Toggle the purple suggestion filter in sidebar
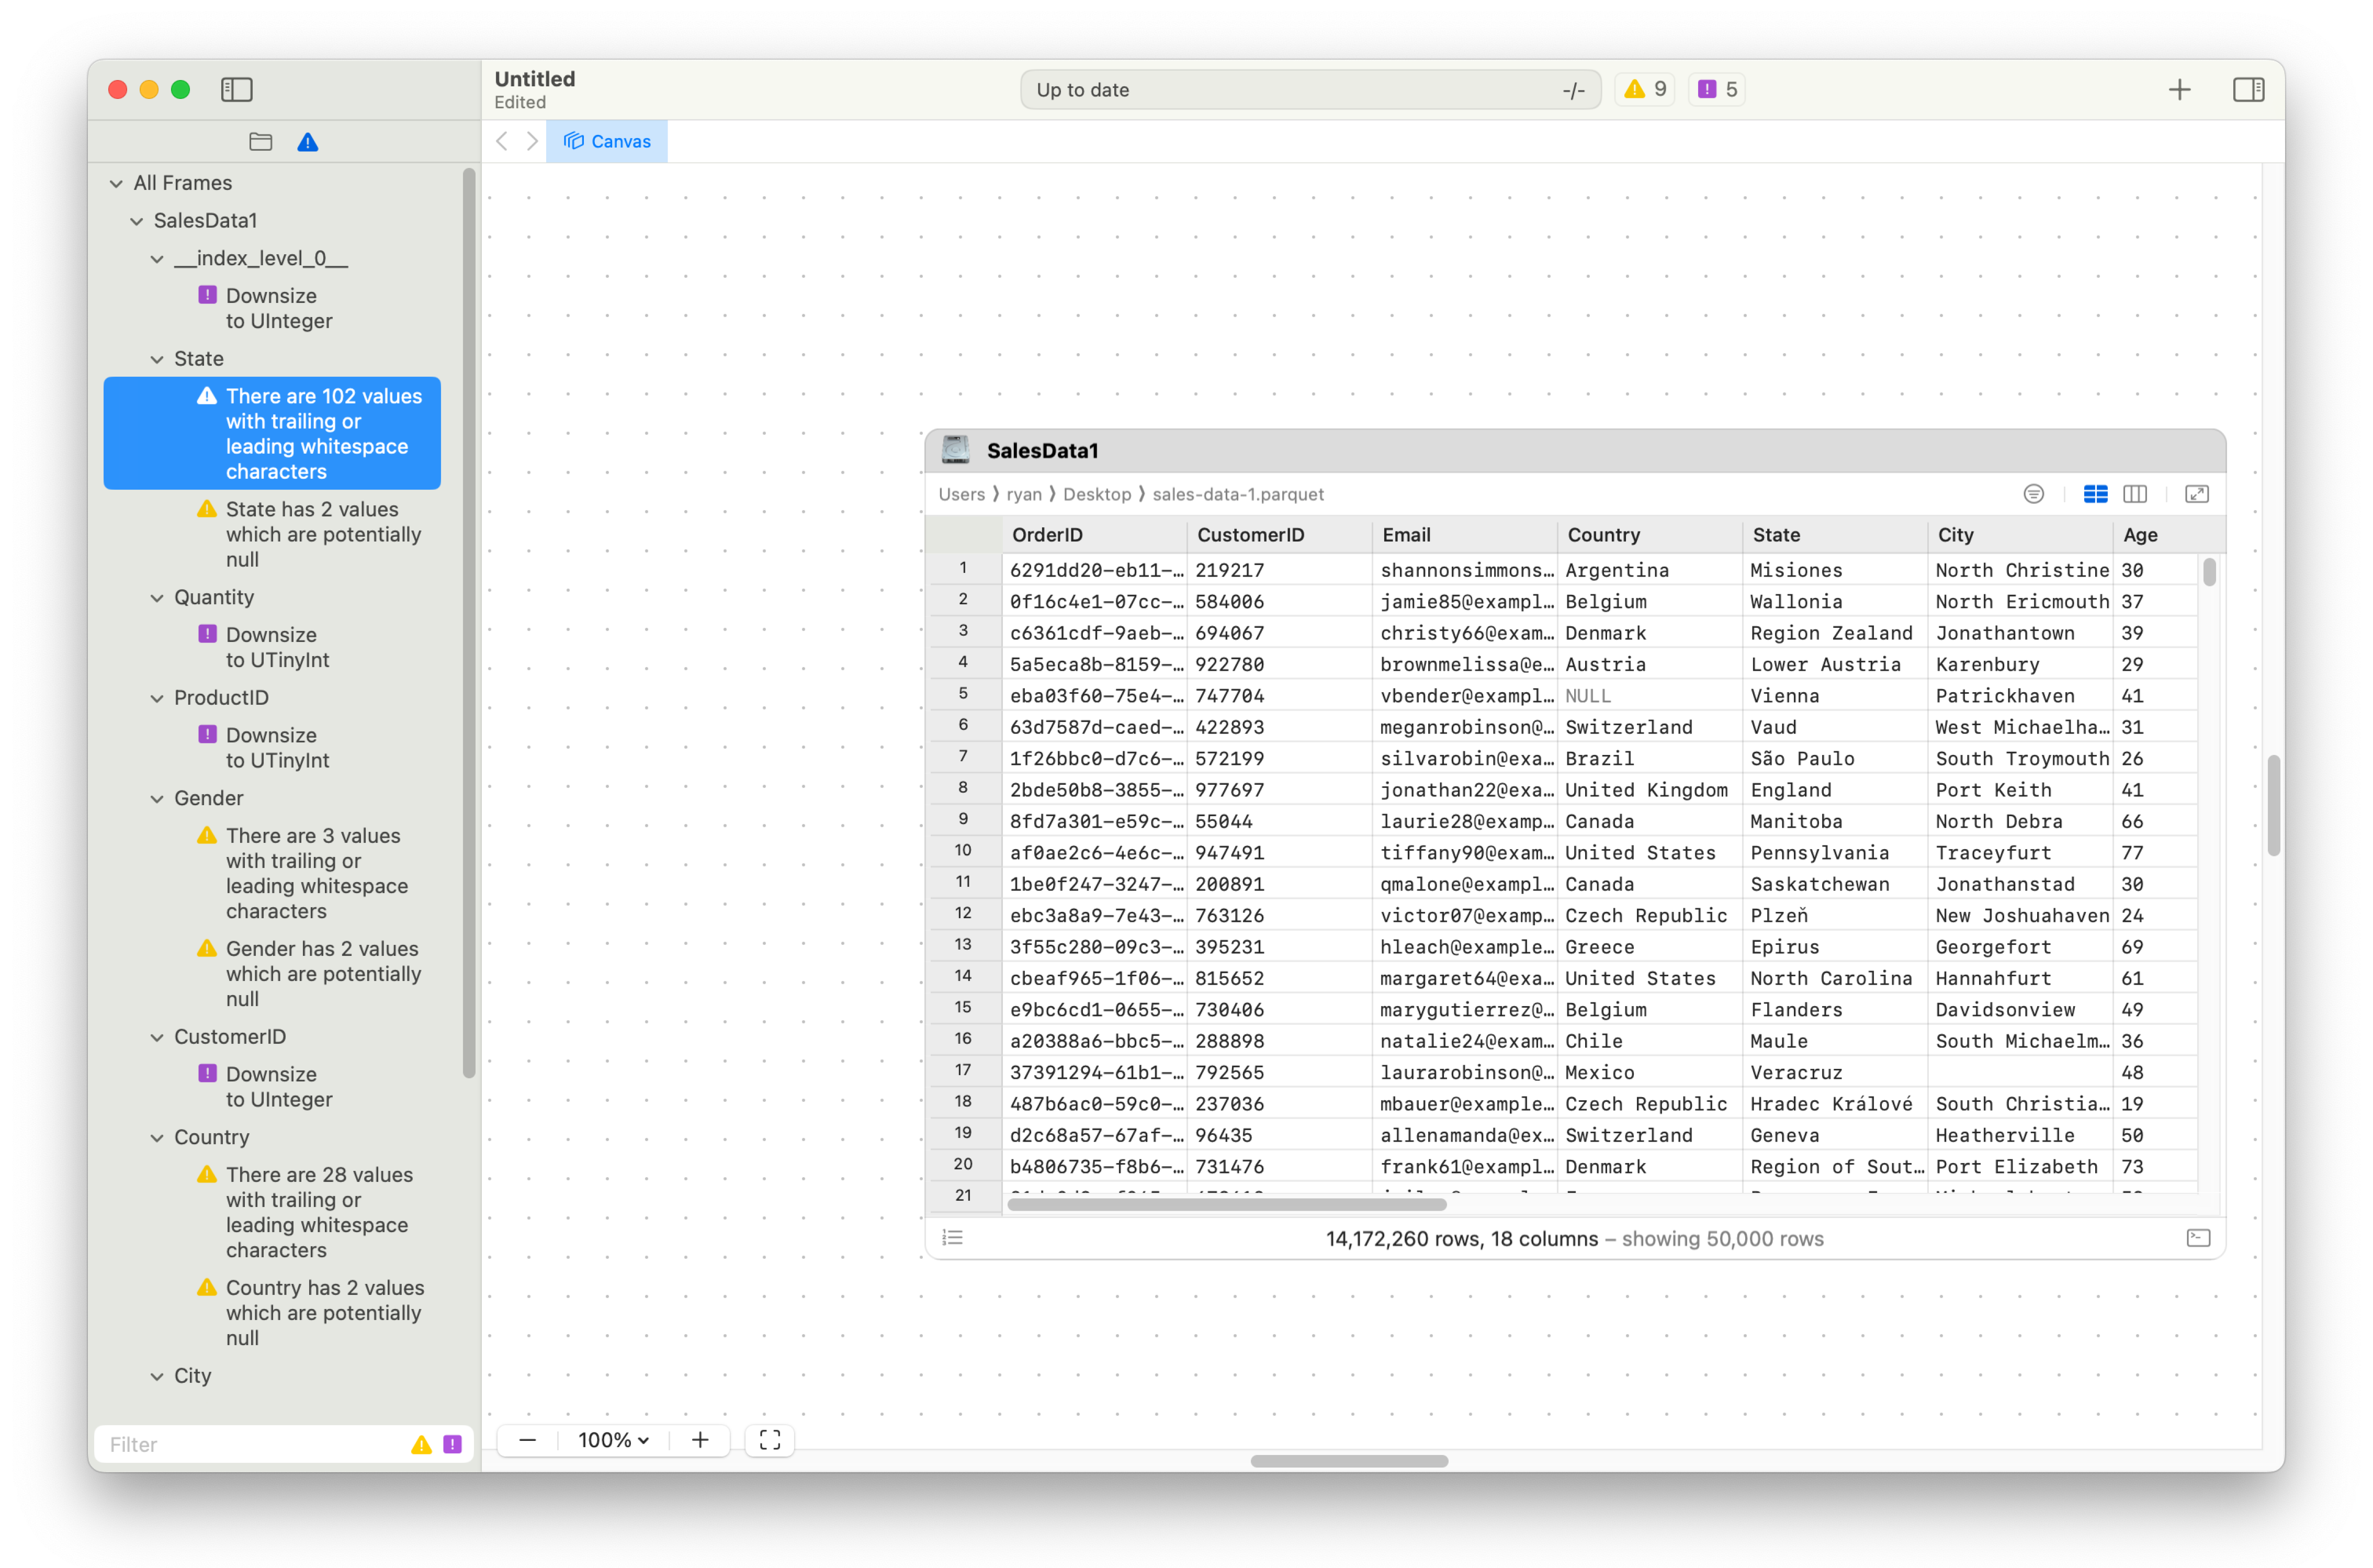The height and width of the screenshot is (1568, 2373). [452, 1445]
